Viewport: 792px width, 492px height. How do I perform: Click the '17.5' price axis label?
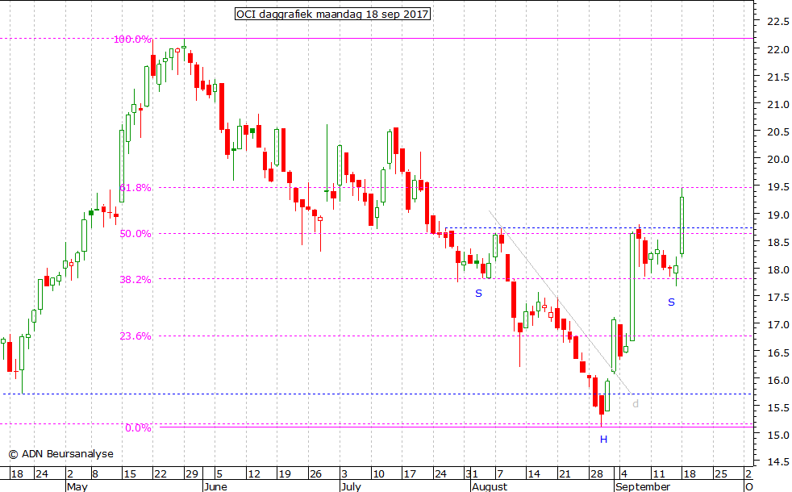pyautogui.click(x=777, y=297)
